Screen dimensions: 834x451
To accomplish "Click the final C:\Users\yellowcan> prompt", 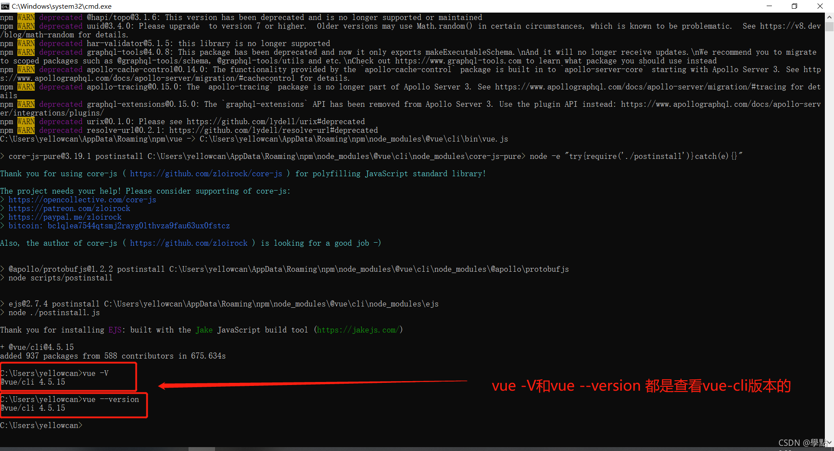I will point(41,425).
